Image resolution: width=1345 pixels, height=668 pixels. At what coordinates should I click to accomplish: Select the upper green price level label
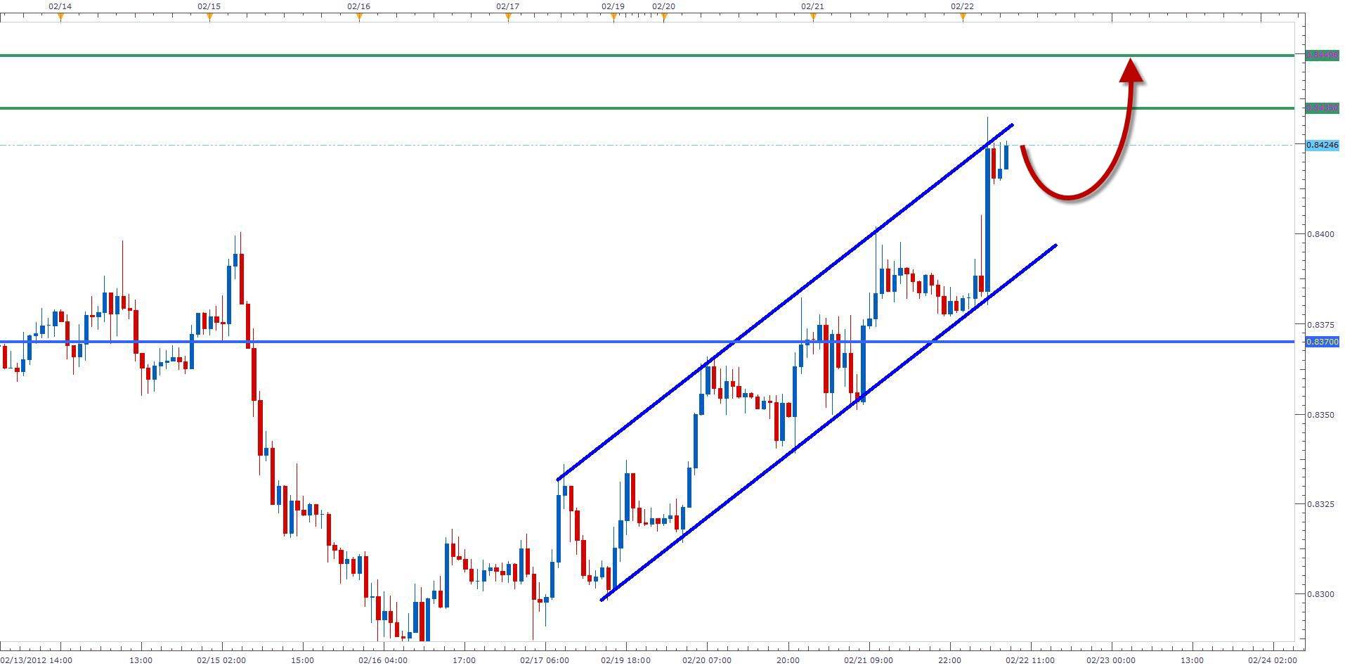(1322, 55)
